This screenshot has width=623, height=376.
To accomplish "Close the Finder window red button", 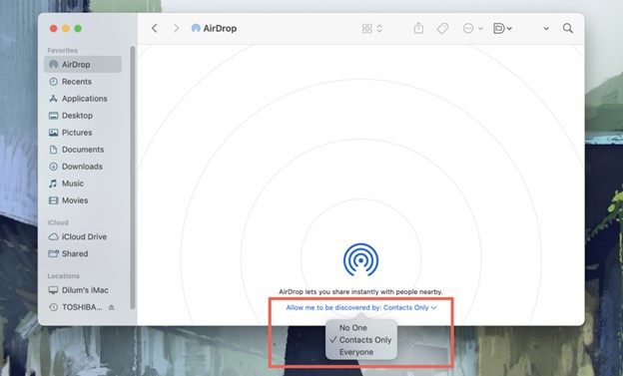I will 53,28.
